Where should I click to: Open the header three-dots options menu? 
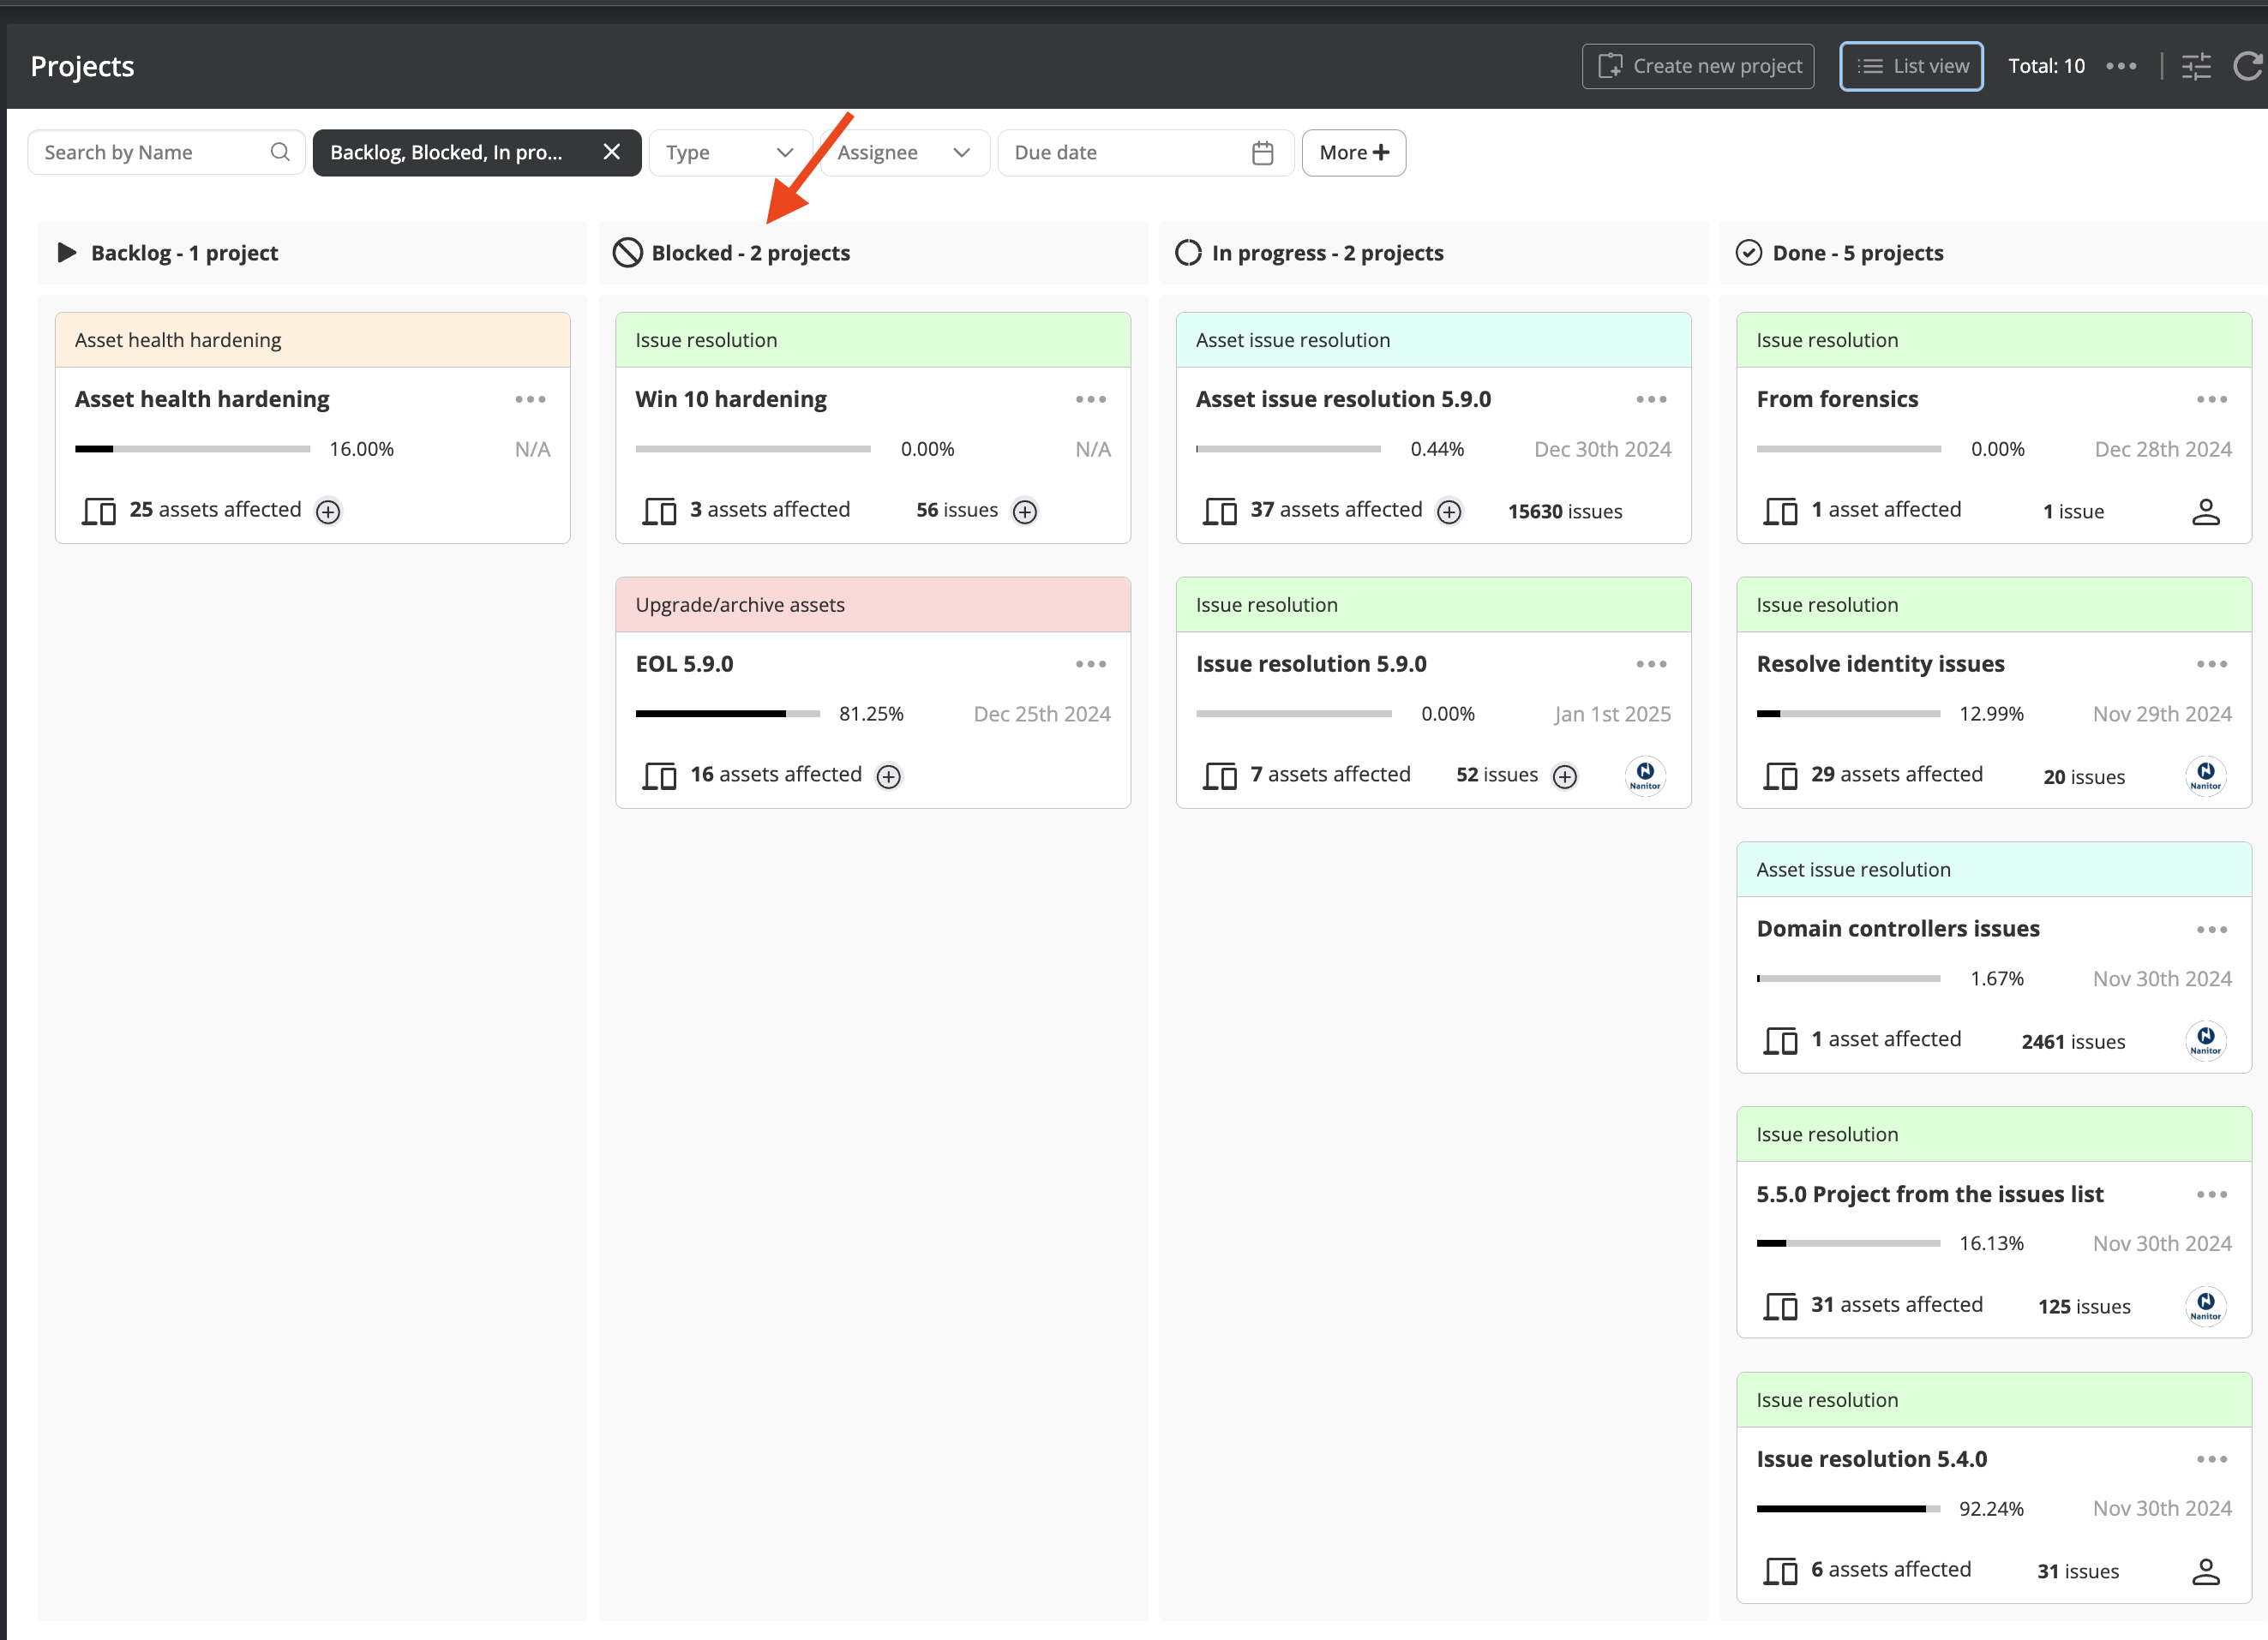click(x=2121, y=66)
